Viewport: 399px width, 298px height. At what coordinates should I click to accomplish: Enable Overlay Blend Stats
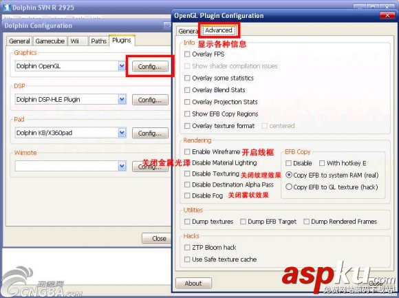point(187,90)
